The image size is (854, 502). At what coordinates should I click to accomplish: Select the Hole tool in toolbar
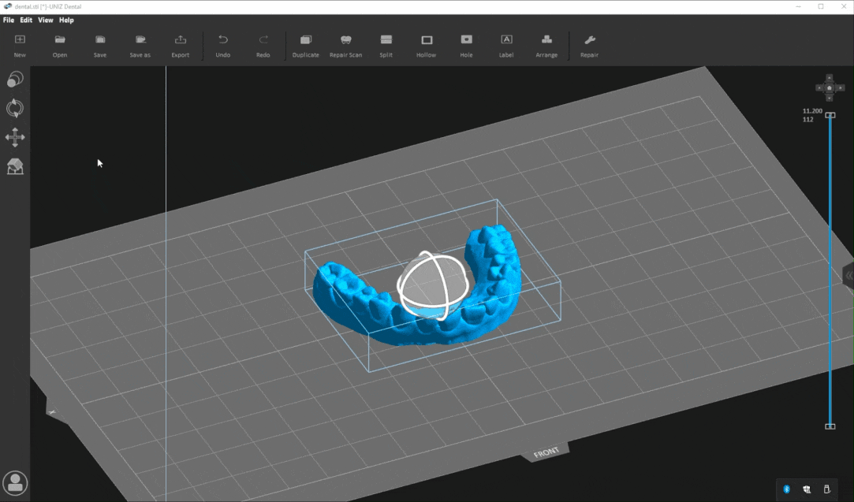point(466,45)
